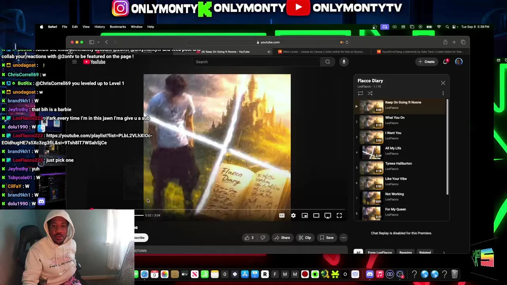Toggle Safari sidebar
This screenshot has width=507, height=285.
[x=91, y=42]
